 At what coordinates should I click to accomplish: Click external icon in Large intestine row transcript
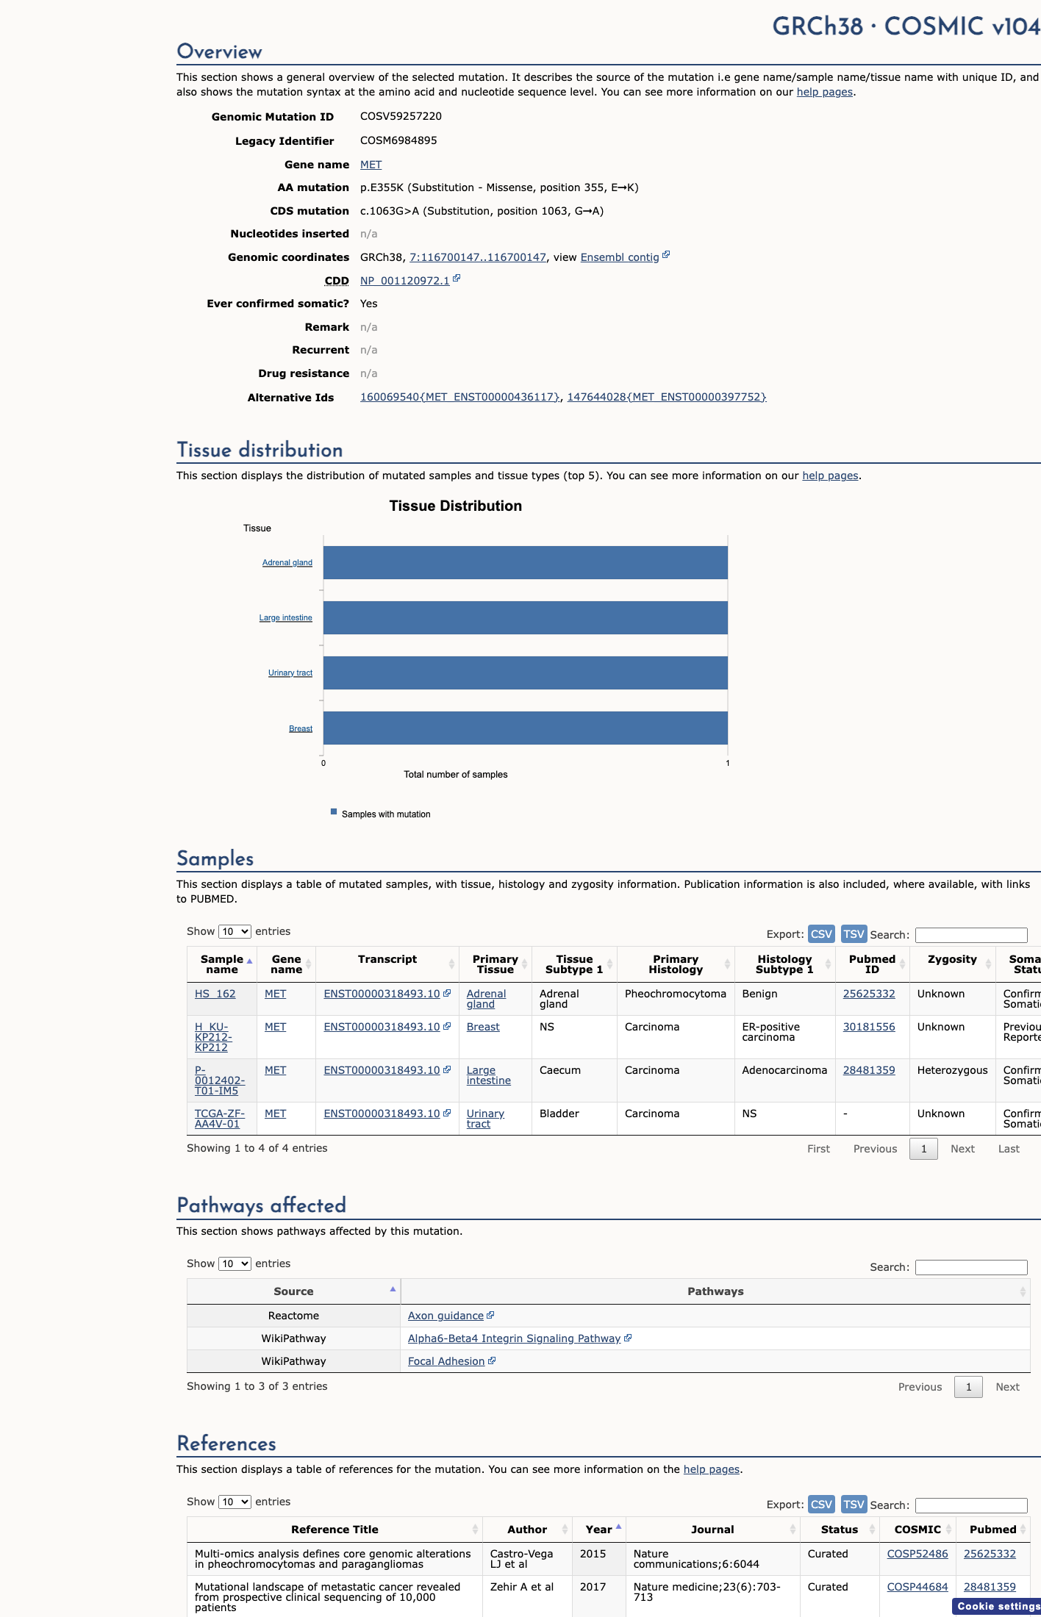[447, 1069]
